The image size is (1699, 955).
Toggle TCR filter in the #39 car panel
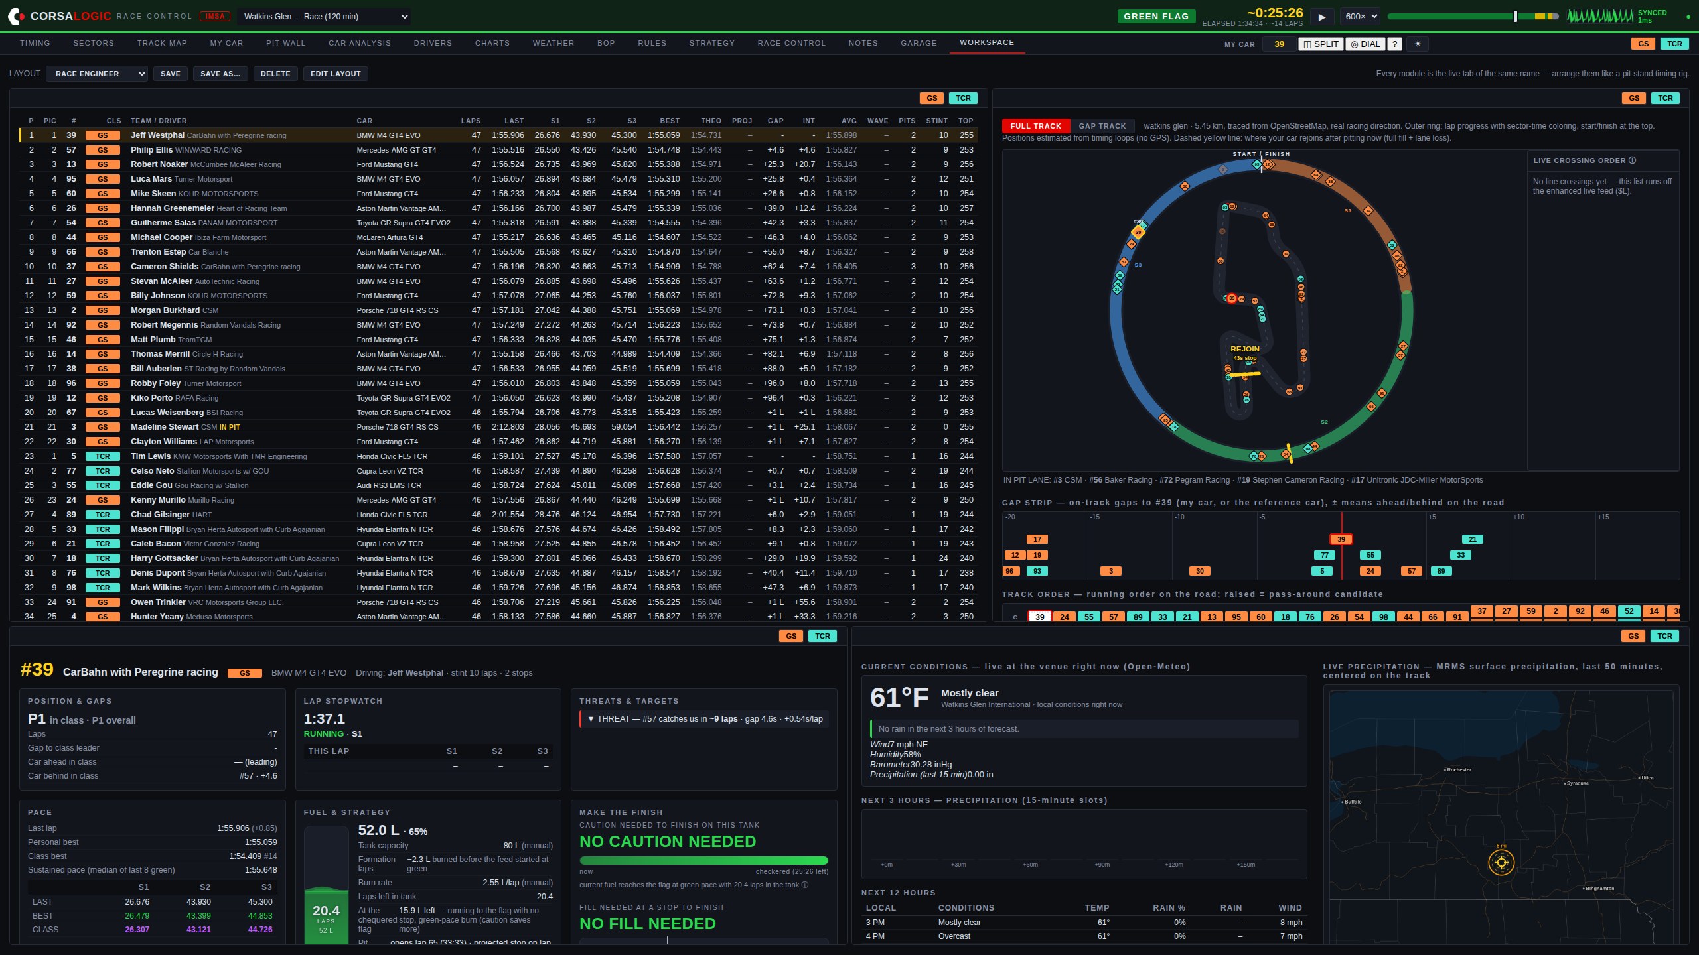point(823,636)
